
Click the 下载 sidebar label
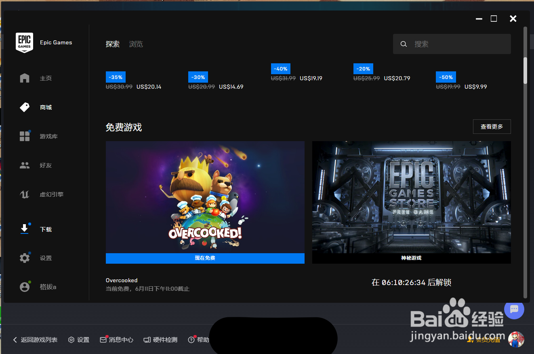[x=46, y=229]
